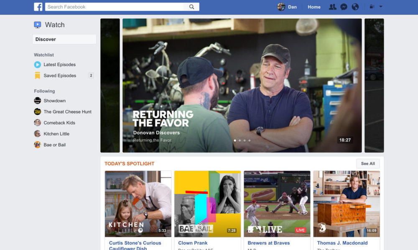Click the search magnifier button

191,7
